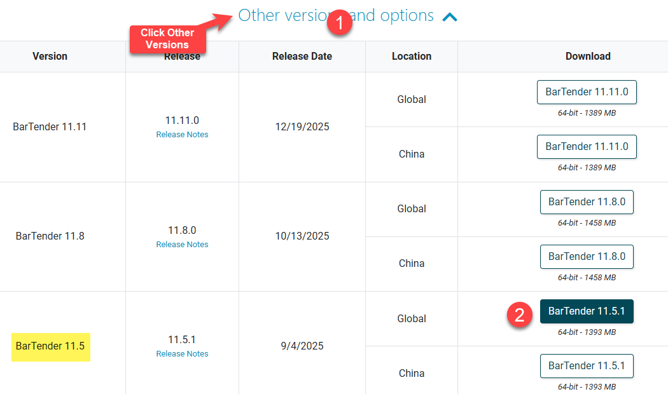Open Release Notes for 11.5.1

[182, 354]
